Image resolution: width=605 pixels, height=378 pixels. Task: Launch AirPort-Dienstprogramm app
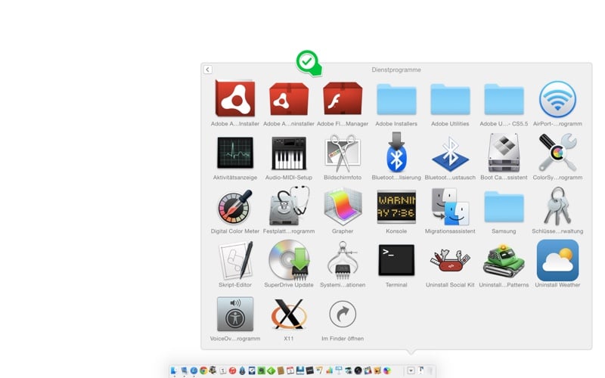[557, 99]
